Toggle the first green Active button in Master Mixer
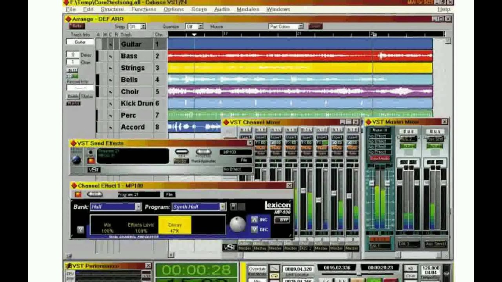This screenshot has height=282, width=502. [x=407, y=146]
